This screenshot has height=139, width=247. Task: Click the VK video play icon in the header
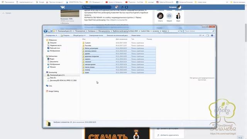[x=127, y=7]
